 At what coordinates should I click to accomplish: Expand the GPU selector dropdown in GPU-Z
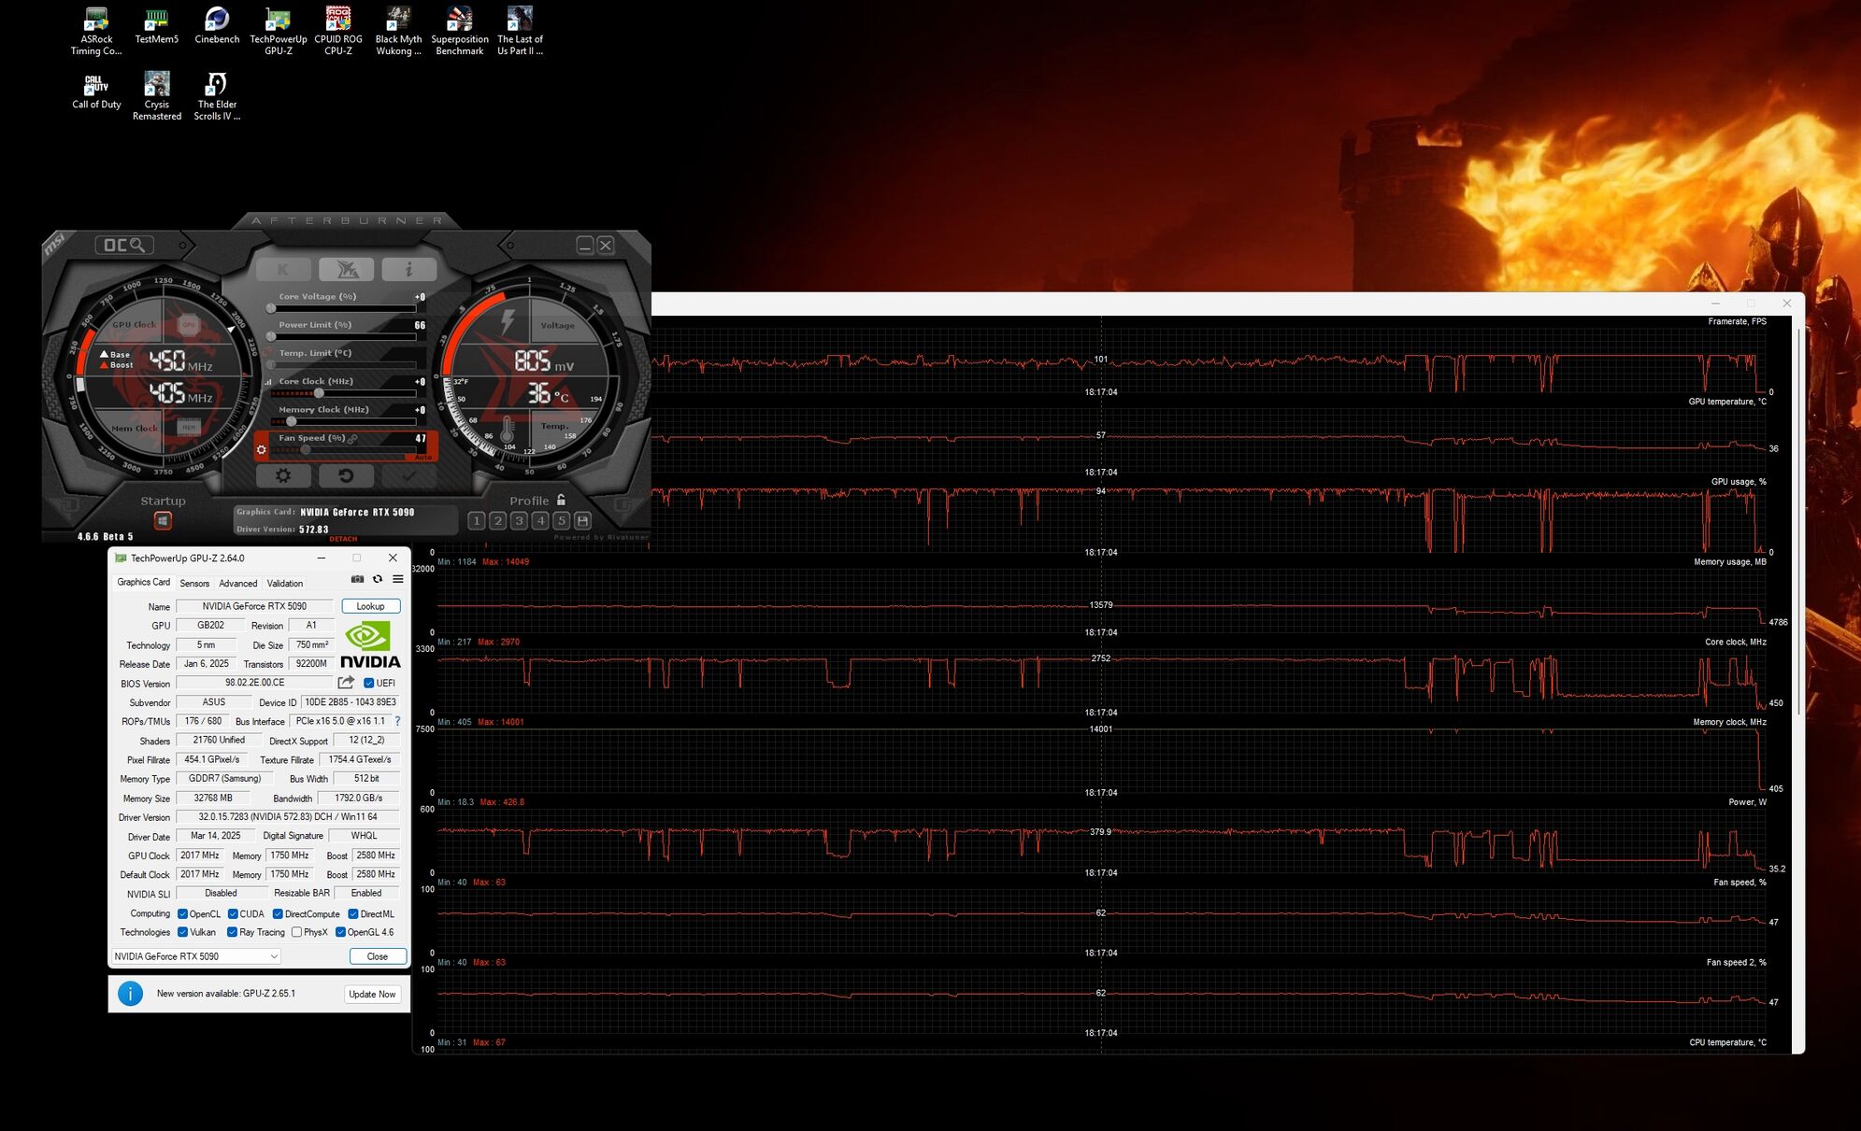coord(195,956)
